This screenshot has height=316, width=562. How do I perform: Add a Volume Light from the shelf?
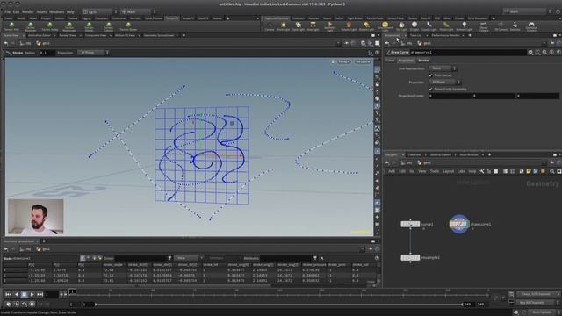tap(349, 26)
